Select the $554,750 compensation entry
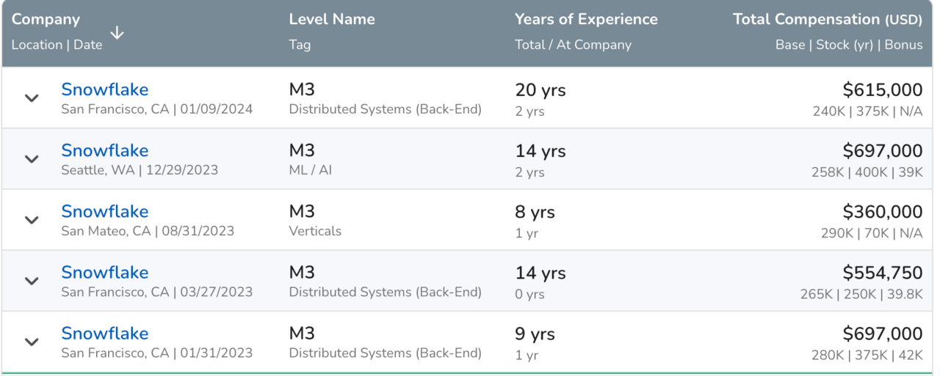The width and height of the screenshot is (940, 376). pyautogui.click(x=882, y=273)
